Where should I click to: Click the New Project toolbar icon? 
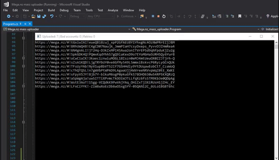click(25, 16)
